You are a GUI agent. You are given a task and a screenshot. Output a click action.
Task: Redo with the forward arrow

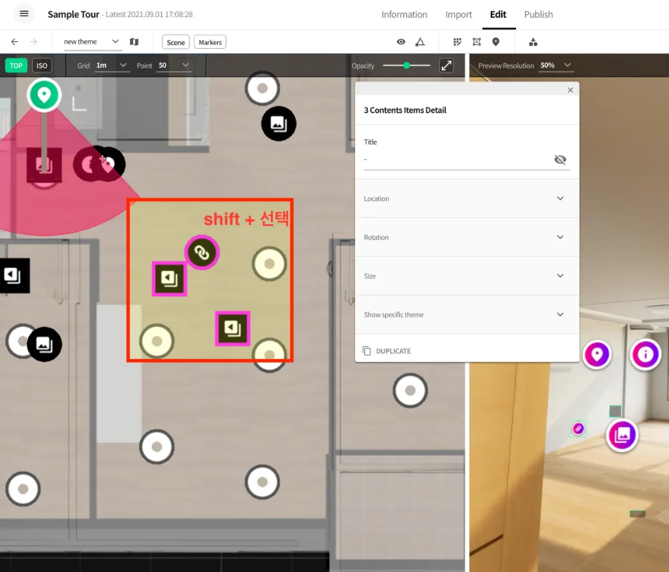(33, 42)
